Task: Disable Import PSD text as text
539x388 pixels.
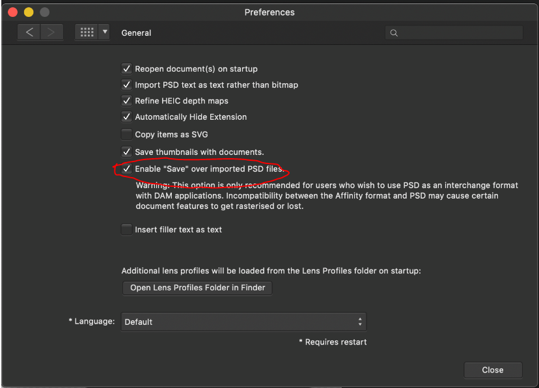Action: tap(127, 85)
